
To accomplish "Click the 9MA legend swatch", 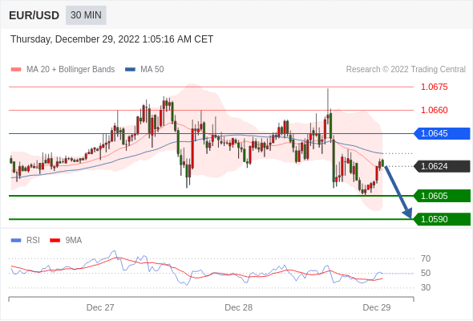I will [55, 241].
